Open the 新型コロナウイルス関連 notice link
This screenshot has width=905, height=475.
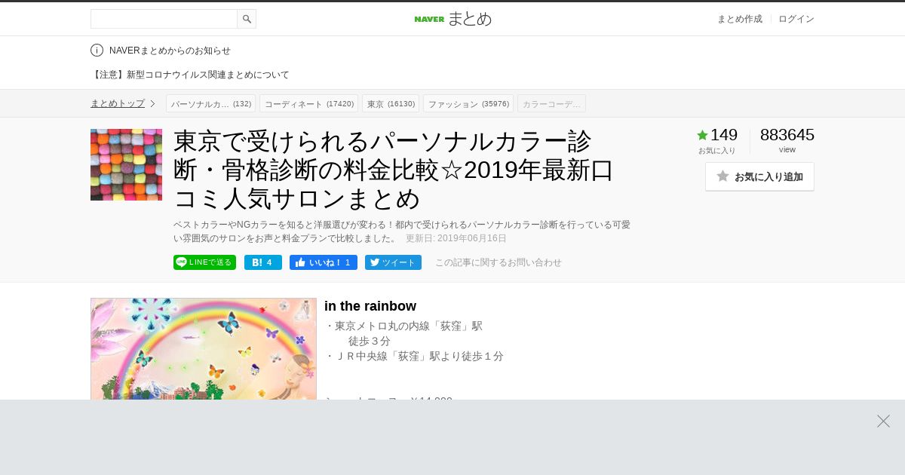190,75
